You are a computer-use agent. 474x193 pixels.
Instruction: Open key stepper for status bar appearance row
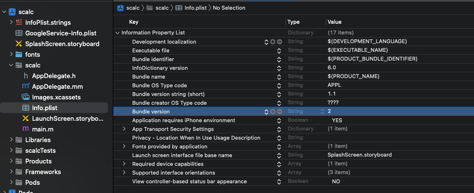point(279,181)
